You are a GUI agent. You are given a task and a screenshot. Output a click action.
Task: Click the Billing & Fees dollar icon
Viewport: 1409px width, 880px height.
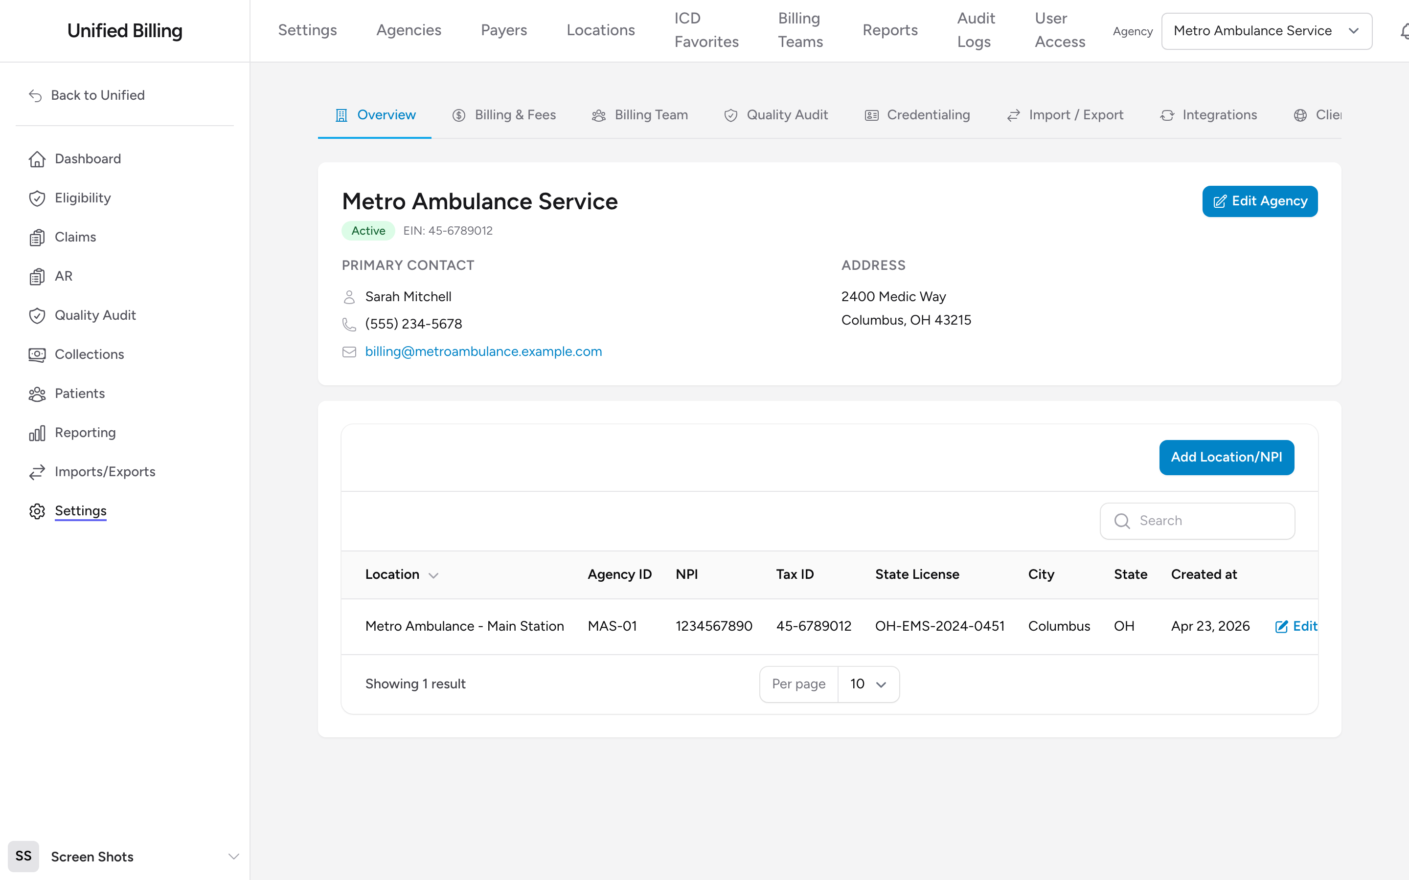(x=459, y=115)
